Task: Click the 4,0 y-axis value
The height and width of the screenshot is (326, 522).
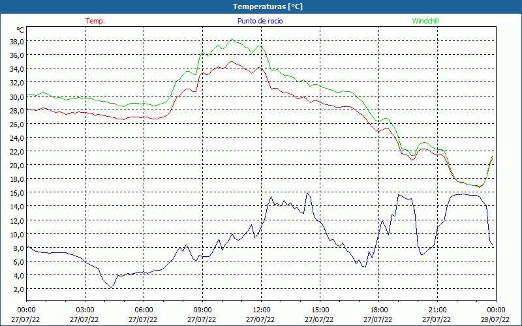Action: [19, 275]
